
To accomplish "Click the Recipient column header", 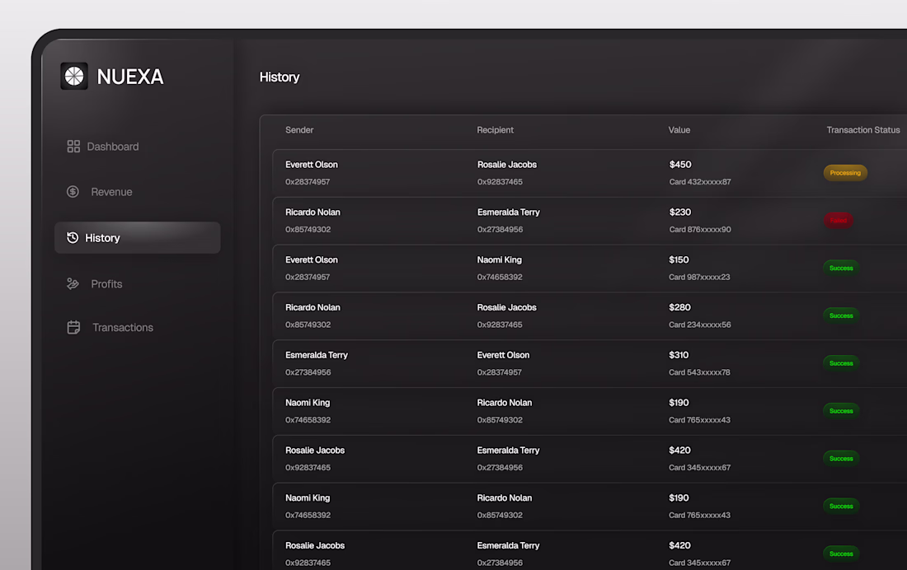I will [496, 130].
